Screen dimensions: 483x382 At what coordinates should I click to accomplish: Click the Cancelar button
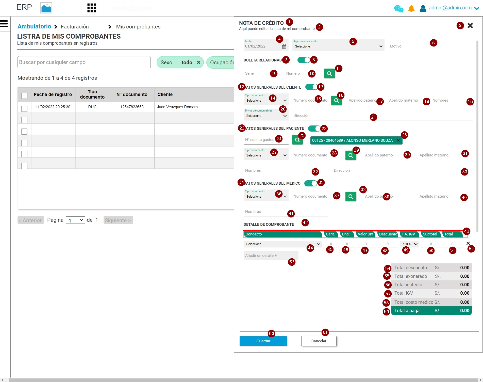319,341
